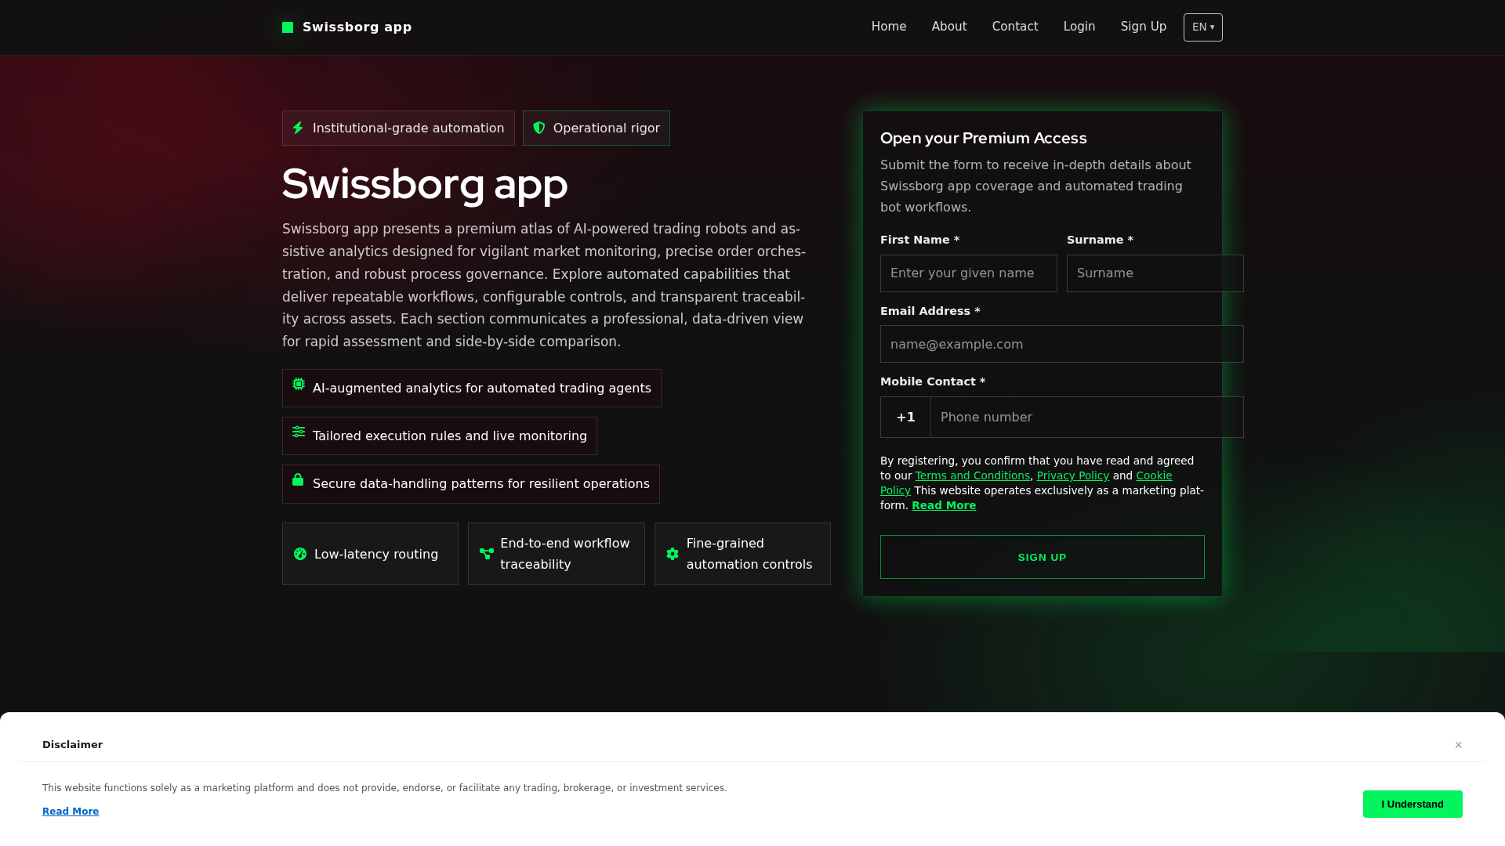This screenshot has width=1505, height=846.
Task: Open the Login page
Action: pos(1079,27)
